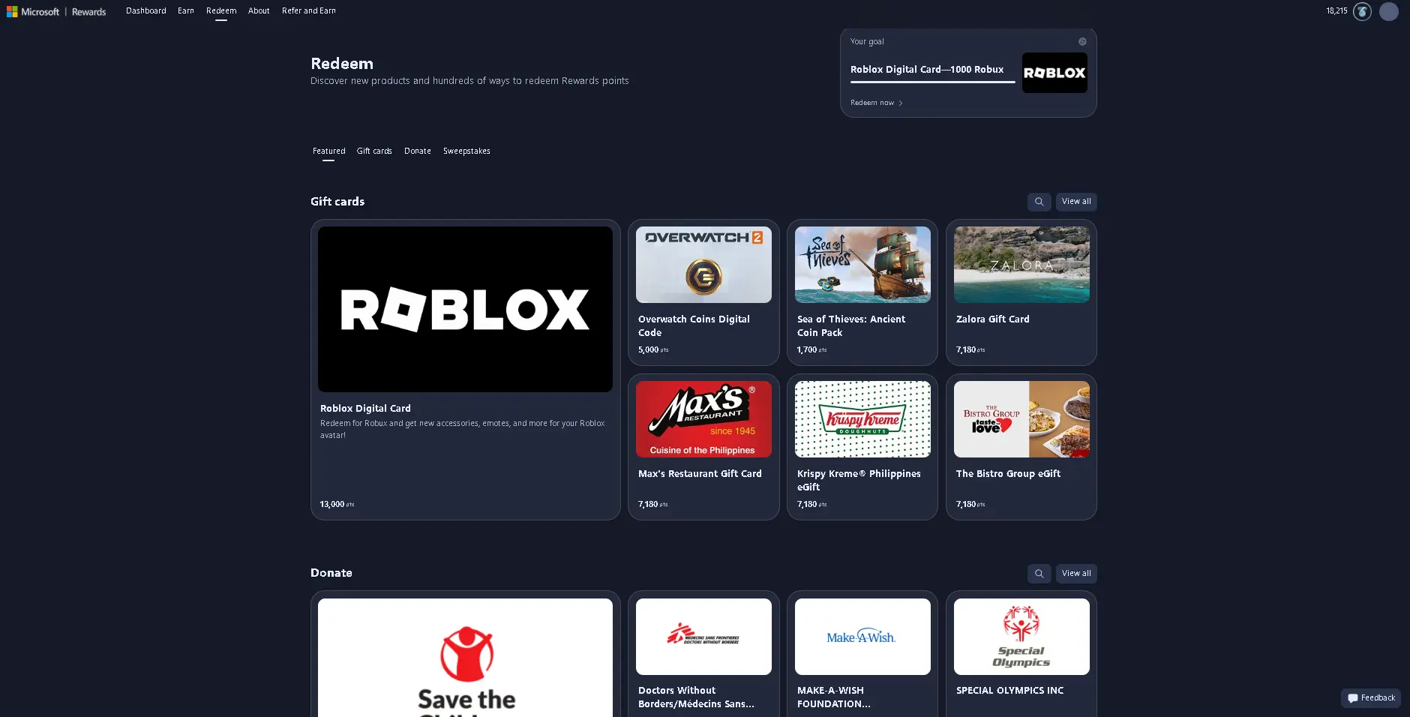Image resolution: width=1410 pixels, height=717 pixels.
Task: Select the Featured tab
Action: point(328,151)
